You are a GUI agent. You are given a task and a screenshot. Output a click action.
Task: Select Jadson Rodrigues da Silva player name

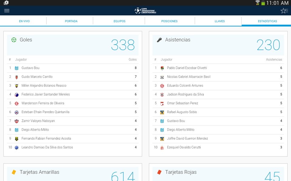pos(186,94)
